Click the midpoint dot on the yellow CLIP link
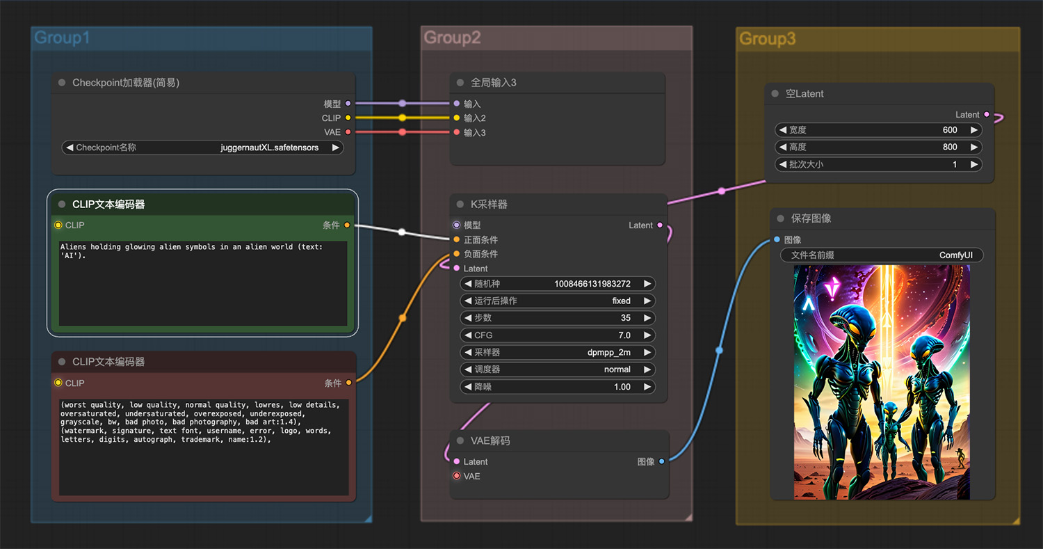 pos(402,118)
